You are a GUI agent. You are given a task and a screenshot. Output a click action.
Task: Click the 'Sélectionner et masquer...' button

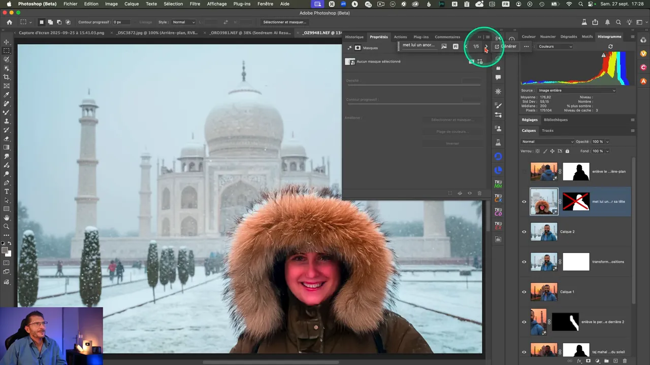284,22
